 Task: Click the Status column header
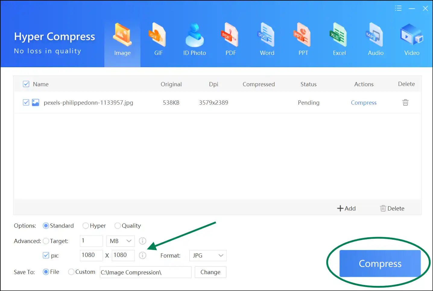308,84
